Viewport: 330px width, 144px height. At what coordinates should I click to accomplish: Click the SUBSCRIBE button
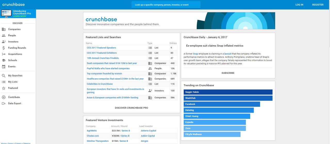228,73
